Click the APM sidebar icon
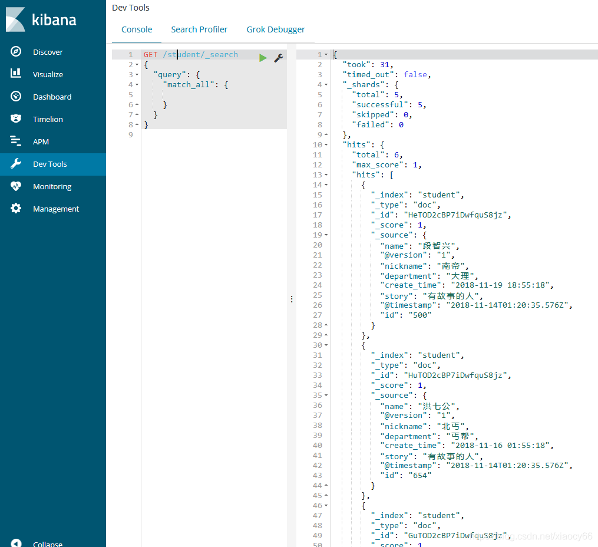 16,141
